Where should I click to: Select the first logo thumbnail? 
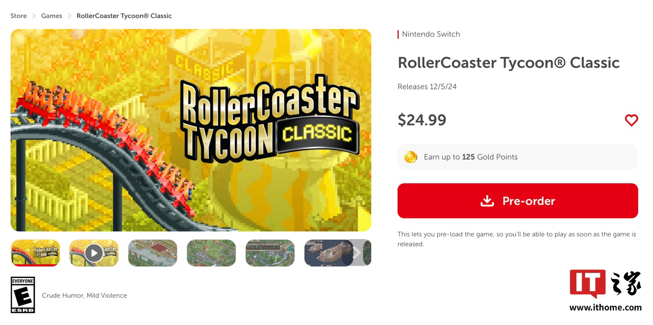point(35,253)
